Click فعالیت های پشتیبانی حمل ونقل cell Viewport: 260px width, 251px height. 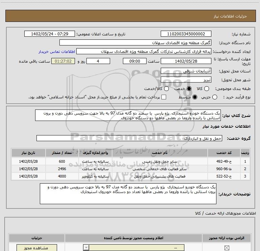click(x=160, y=177)
